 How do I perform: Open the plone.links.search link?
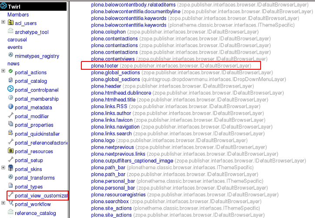pos(111,134)
